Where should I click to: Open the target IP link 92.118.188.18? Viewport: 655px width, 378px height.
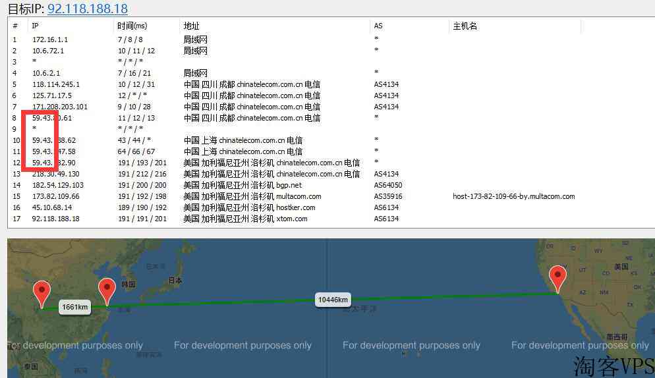pos(87,9)
